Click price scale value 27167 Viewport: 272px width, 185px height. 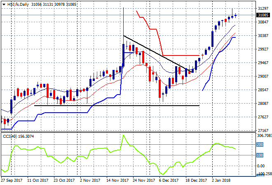(x=263, y=130)
